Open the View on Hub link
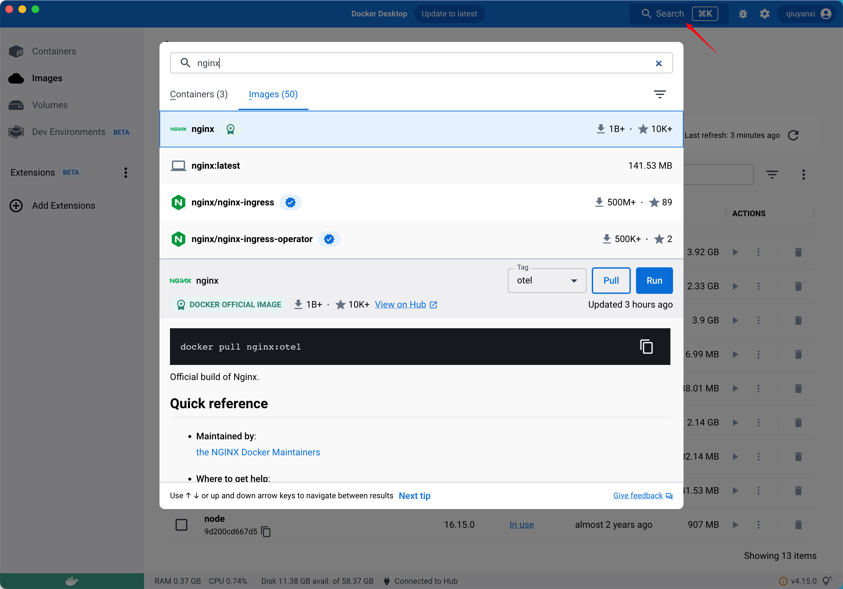 pyautogui.click(x=406, y=304)
